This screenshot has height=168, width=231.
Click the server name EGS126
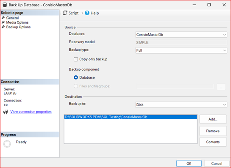[x=10, y=93]
